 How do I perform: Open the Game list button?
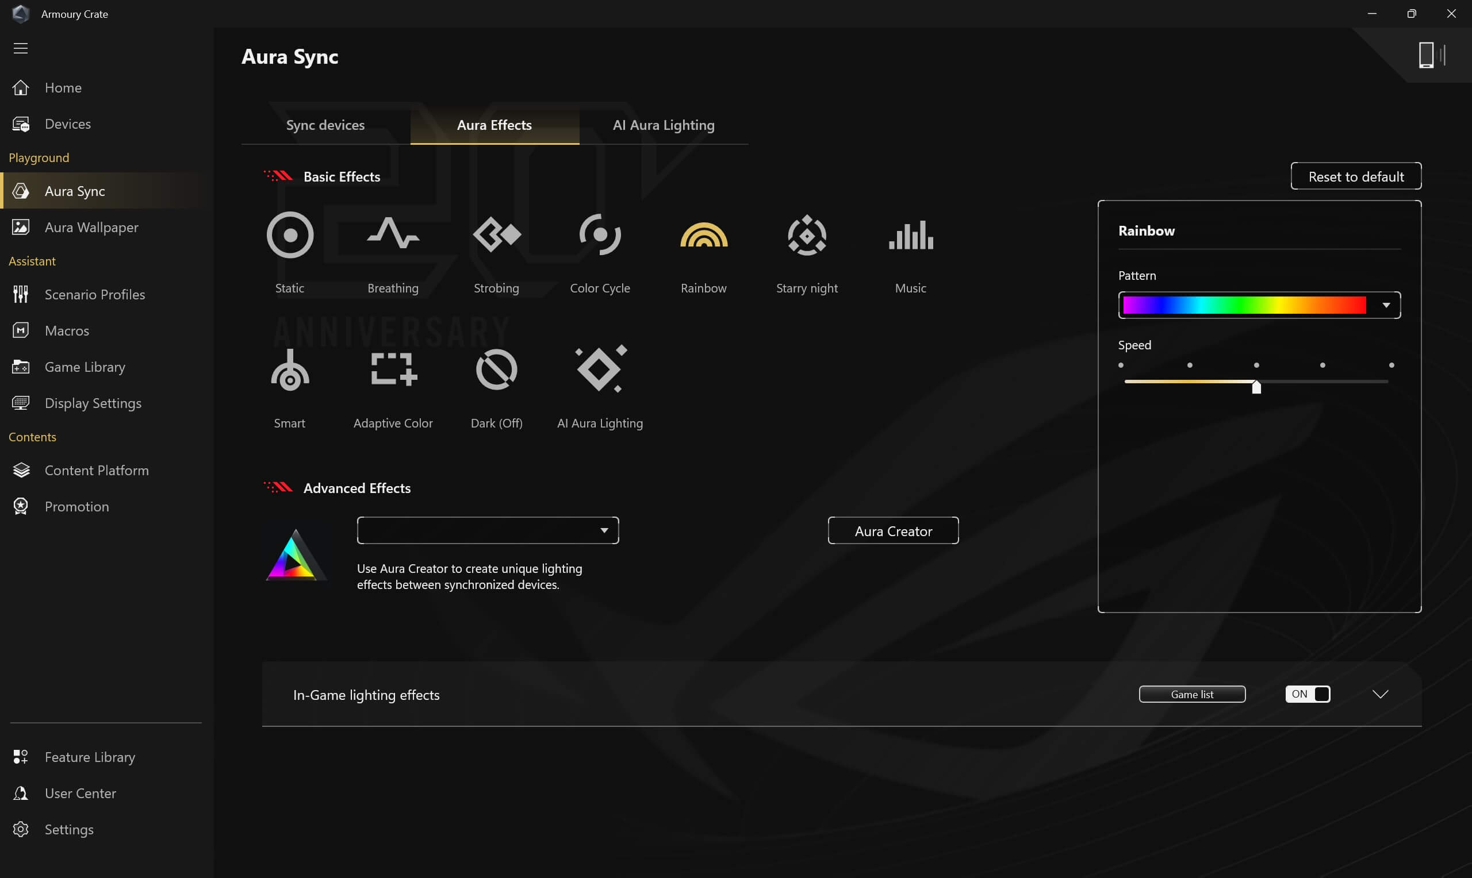[x=1192, y=694]
